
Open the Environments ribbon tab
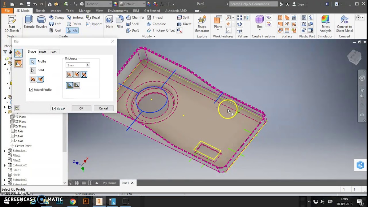pos(118,11)
